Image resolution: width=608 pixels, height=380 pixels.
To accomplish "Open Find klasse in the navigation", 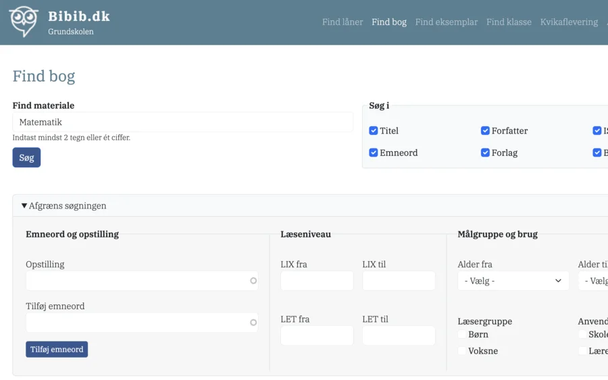I will [x=509, y=22].
